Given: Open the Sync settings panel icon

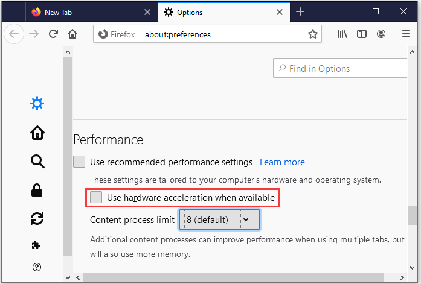Looking at the screenshot, I should 37,219.
